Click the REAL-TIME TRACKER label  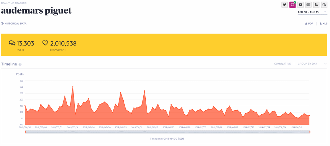tap(14, 3)
